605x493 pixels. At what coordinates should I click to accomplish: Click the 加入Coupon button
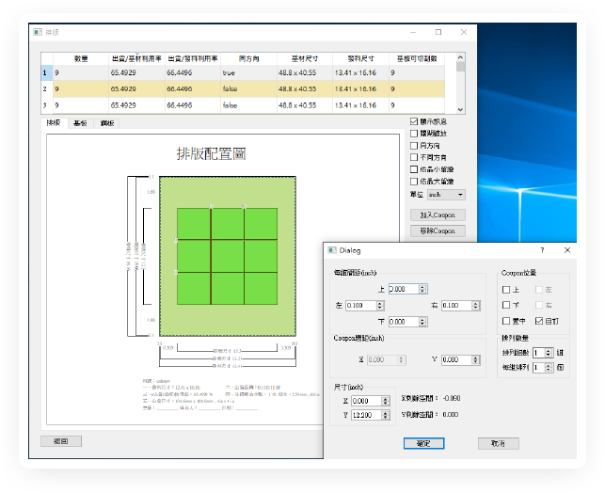pyautogui.click(x=438, y=215)
